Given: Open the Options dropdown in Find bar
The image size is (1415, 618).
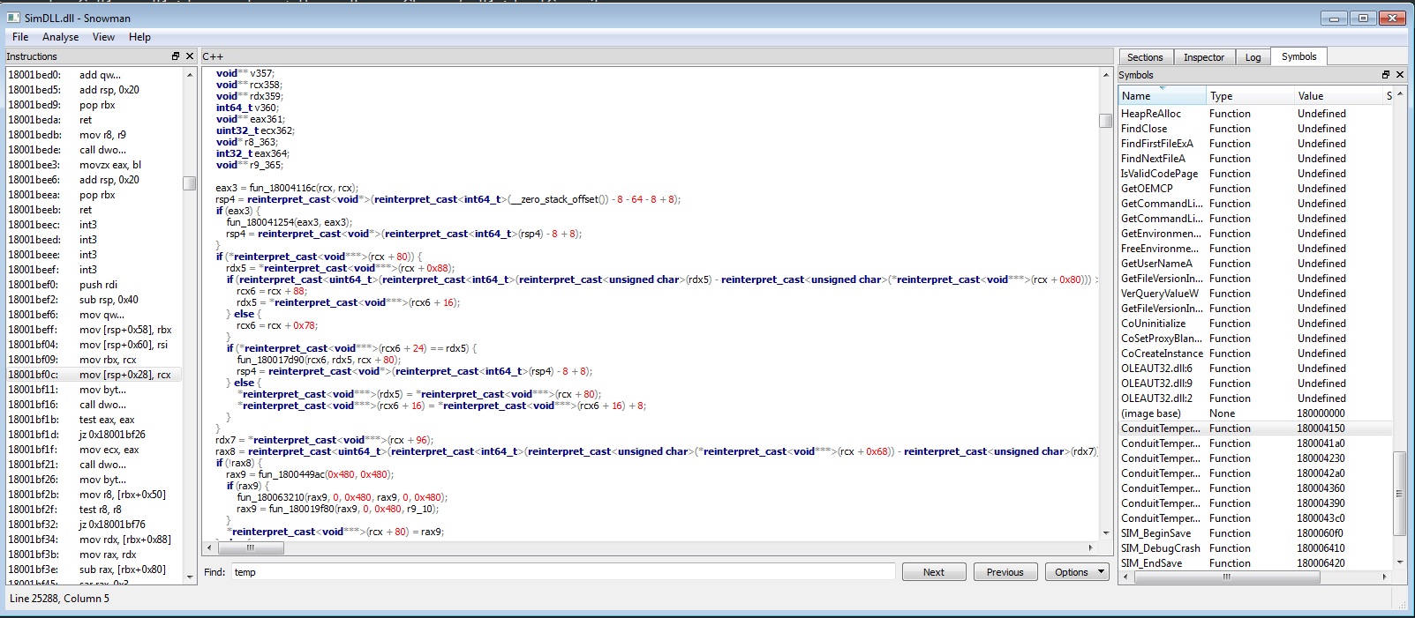Looking at the screenshot, I should click(x=1078, y=572).
